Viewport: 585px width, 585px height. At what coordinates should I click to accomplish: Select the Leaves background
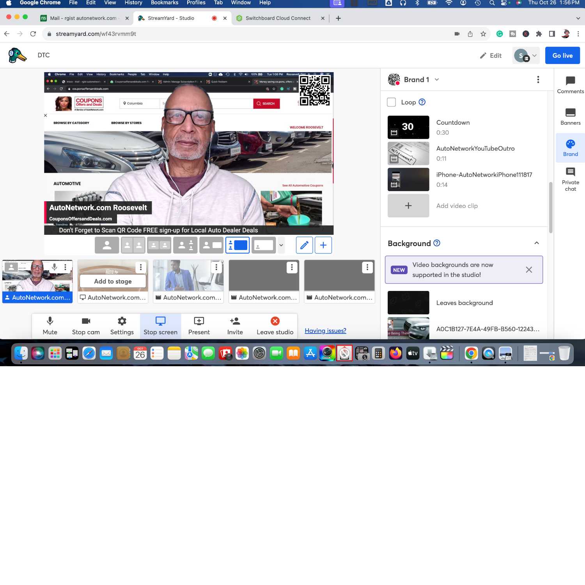[408, 303]
